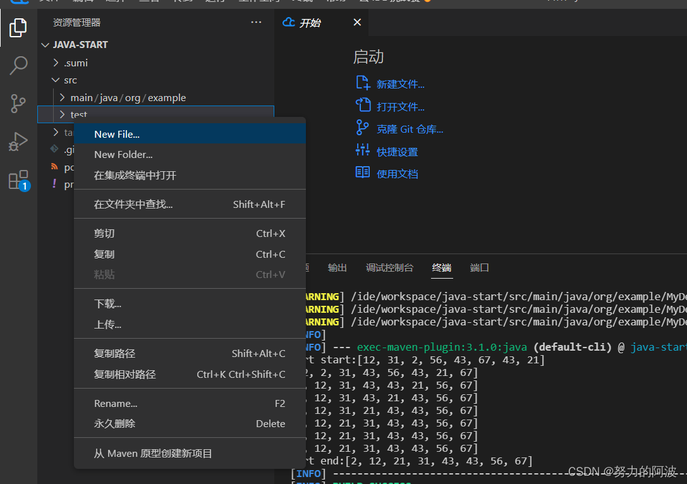Screen dimensions: 687x484
Task: Switch to the 调试控制台 panel tab
Action: point(389,268)
